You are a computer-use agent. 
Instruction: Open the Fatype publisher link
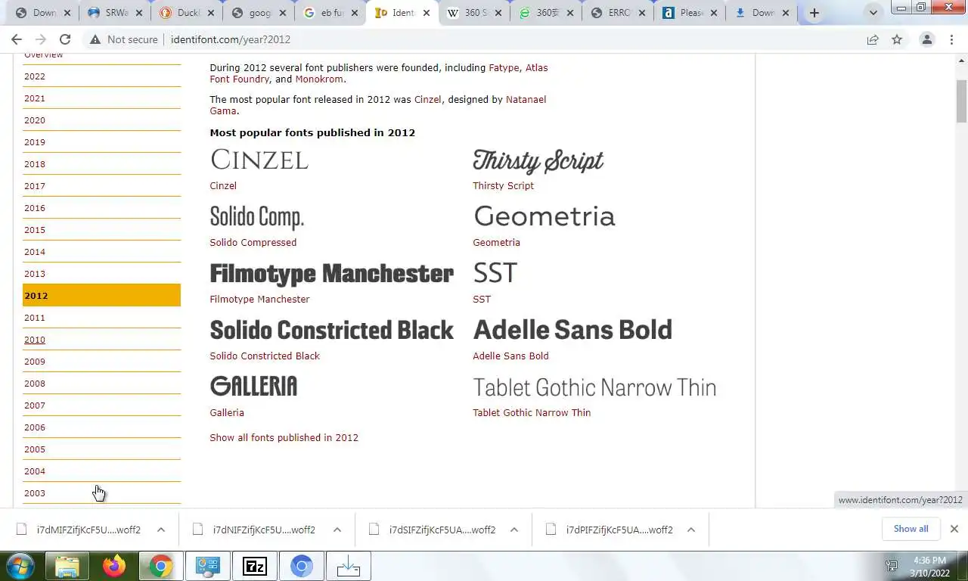[x=504, y=67]
